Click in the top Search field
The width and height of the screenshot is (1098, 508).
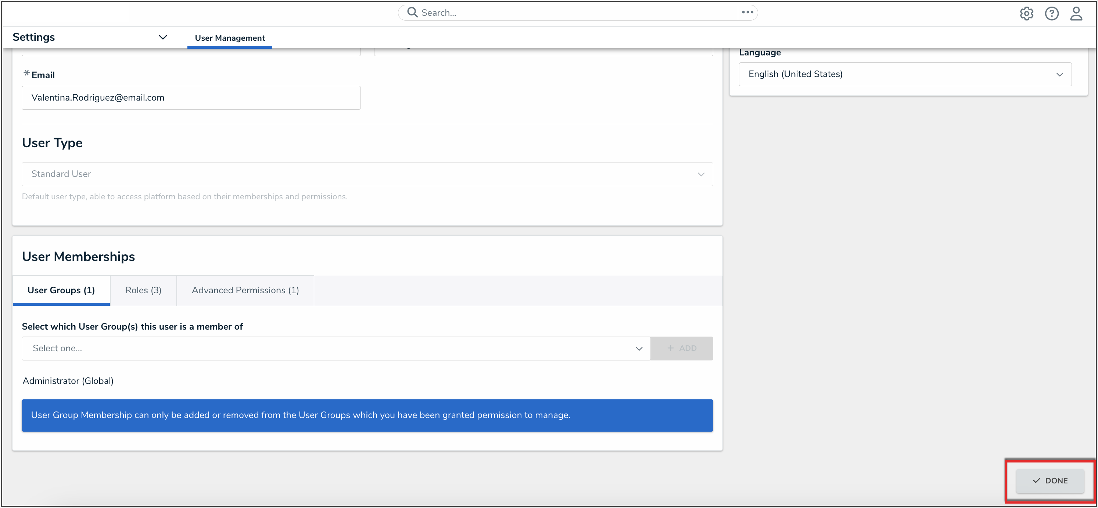point(571,13)
